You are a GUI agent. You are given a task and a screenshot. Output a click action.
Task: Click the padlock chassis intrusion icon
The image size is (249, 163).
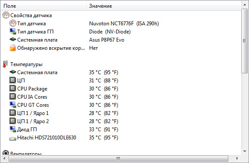click(13, 48)
